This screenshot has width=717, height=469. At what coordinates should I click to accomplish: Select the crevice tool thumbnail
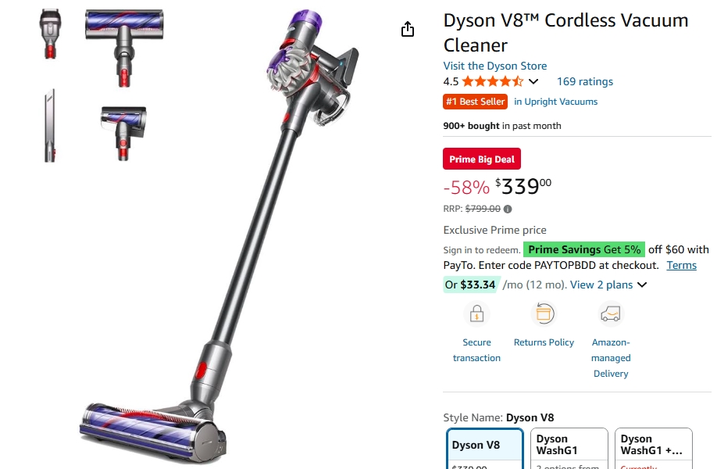[x=50, y=126]
